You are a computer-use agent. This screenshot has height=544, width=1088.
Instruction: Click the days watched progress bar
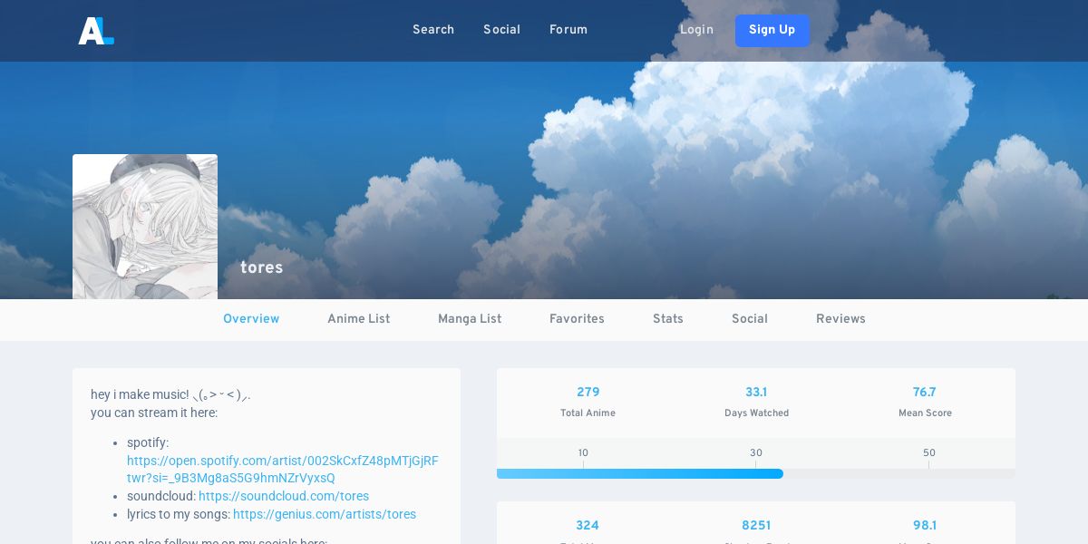tap(756, 473)
